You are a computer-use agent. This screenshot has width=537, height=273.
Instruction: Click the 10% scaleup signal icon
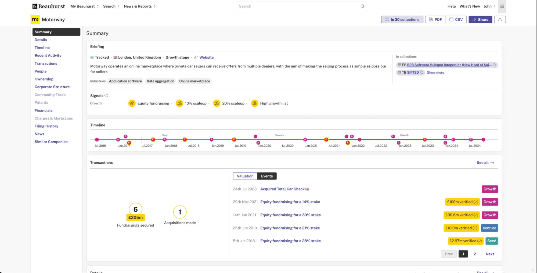179,103
